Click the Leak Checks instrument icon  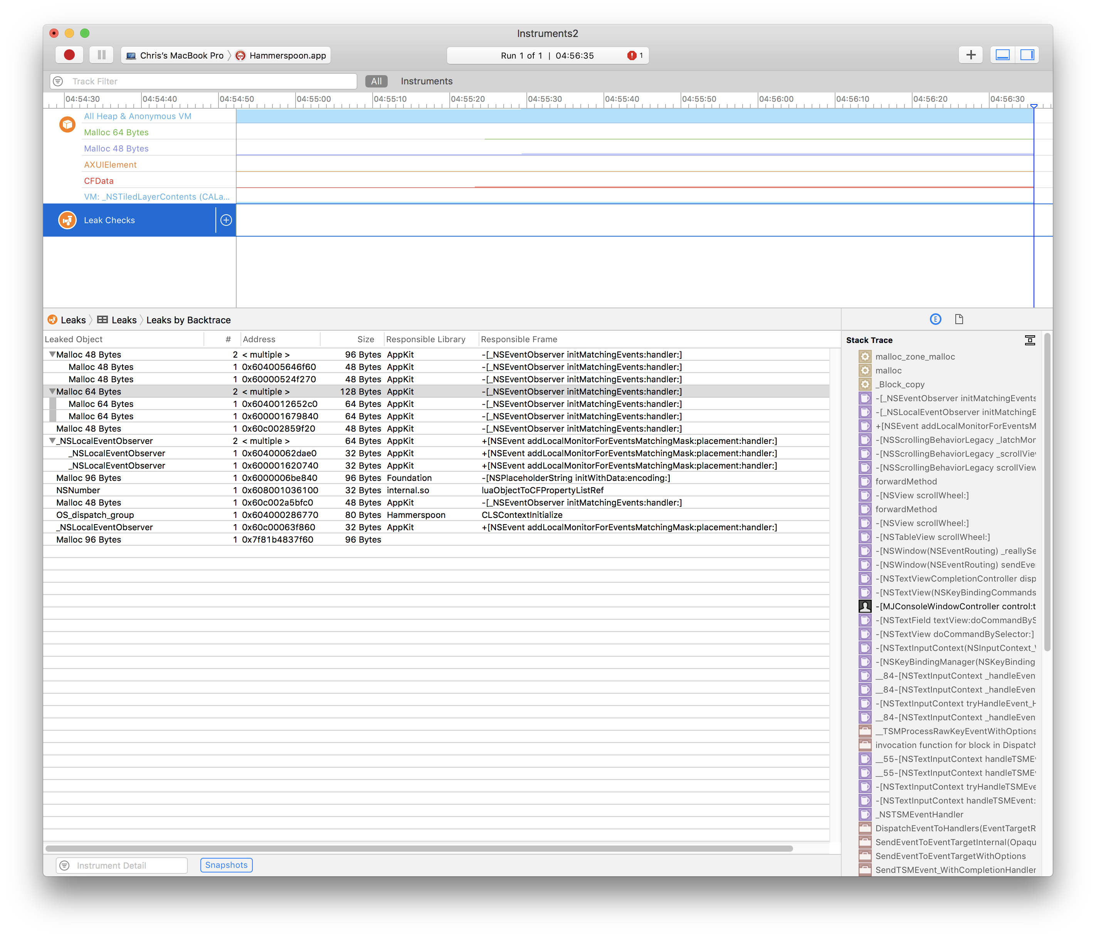click(x=68, y=220)
